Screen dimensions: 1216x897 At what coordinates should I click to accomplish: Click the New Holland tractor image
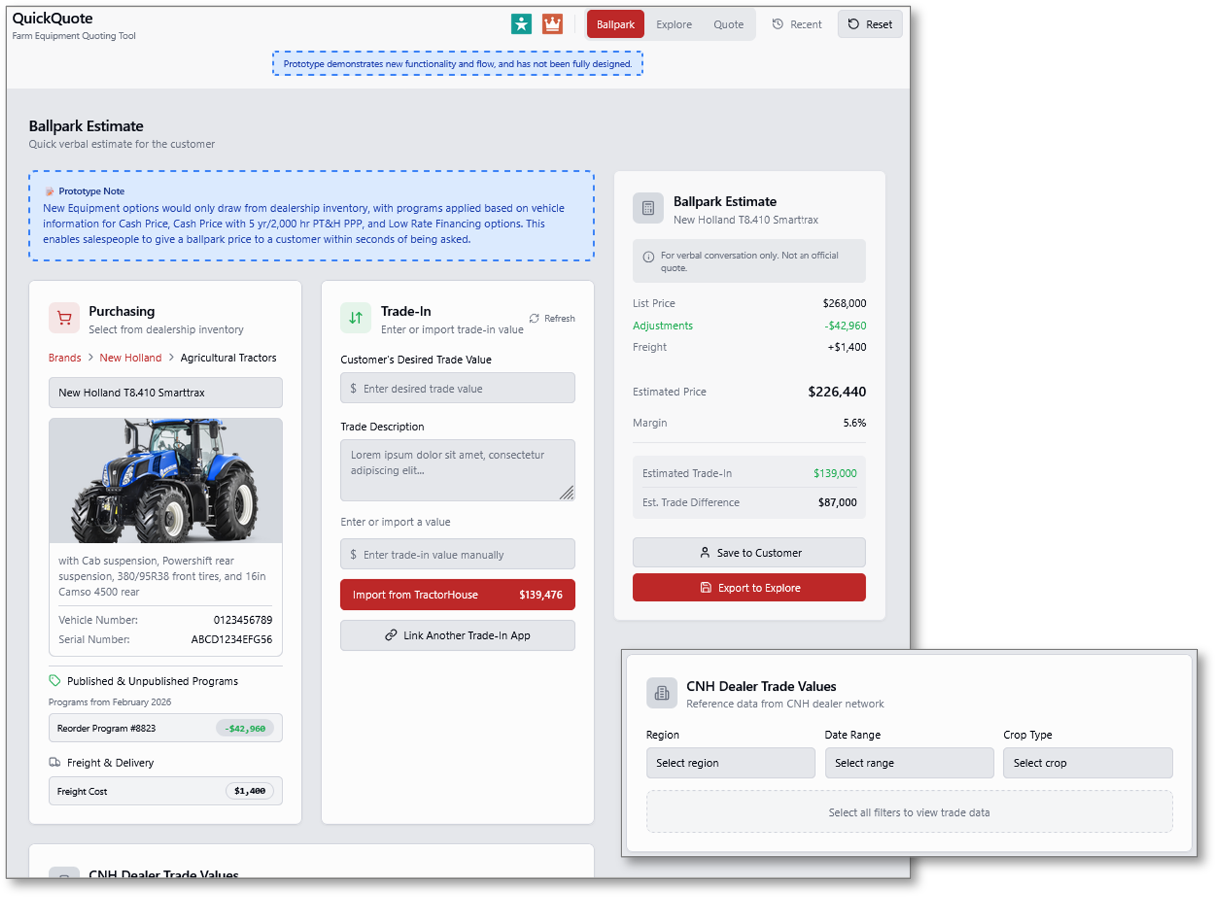166,481
